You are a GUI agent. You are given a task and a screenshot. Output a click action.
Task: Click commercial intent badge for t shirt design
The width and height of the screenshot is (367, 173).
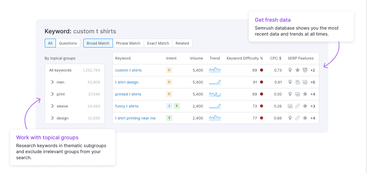tap(169, 82)
